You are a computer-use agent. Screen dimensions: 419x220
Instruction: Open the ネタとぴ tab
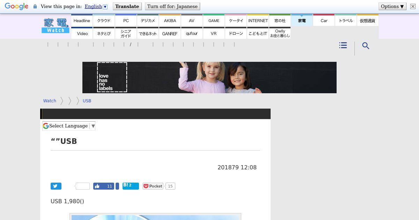[104, 33]
